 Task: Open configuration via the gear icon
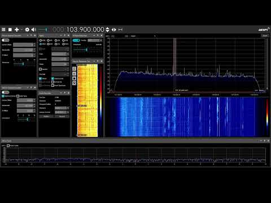pos(27,29)
